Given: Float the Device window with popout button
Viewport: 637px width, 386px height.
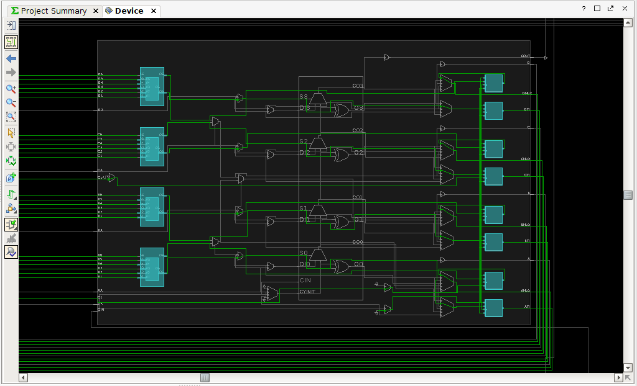Looking at the screenshot, I should [x=611, y=9].
